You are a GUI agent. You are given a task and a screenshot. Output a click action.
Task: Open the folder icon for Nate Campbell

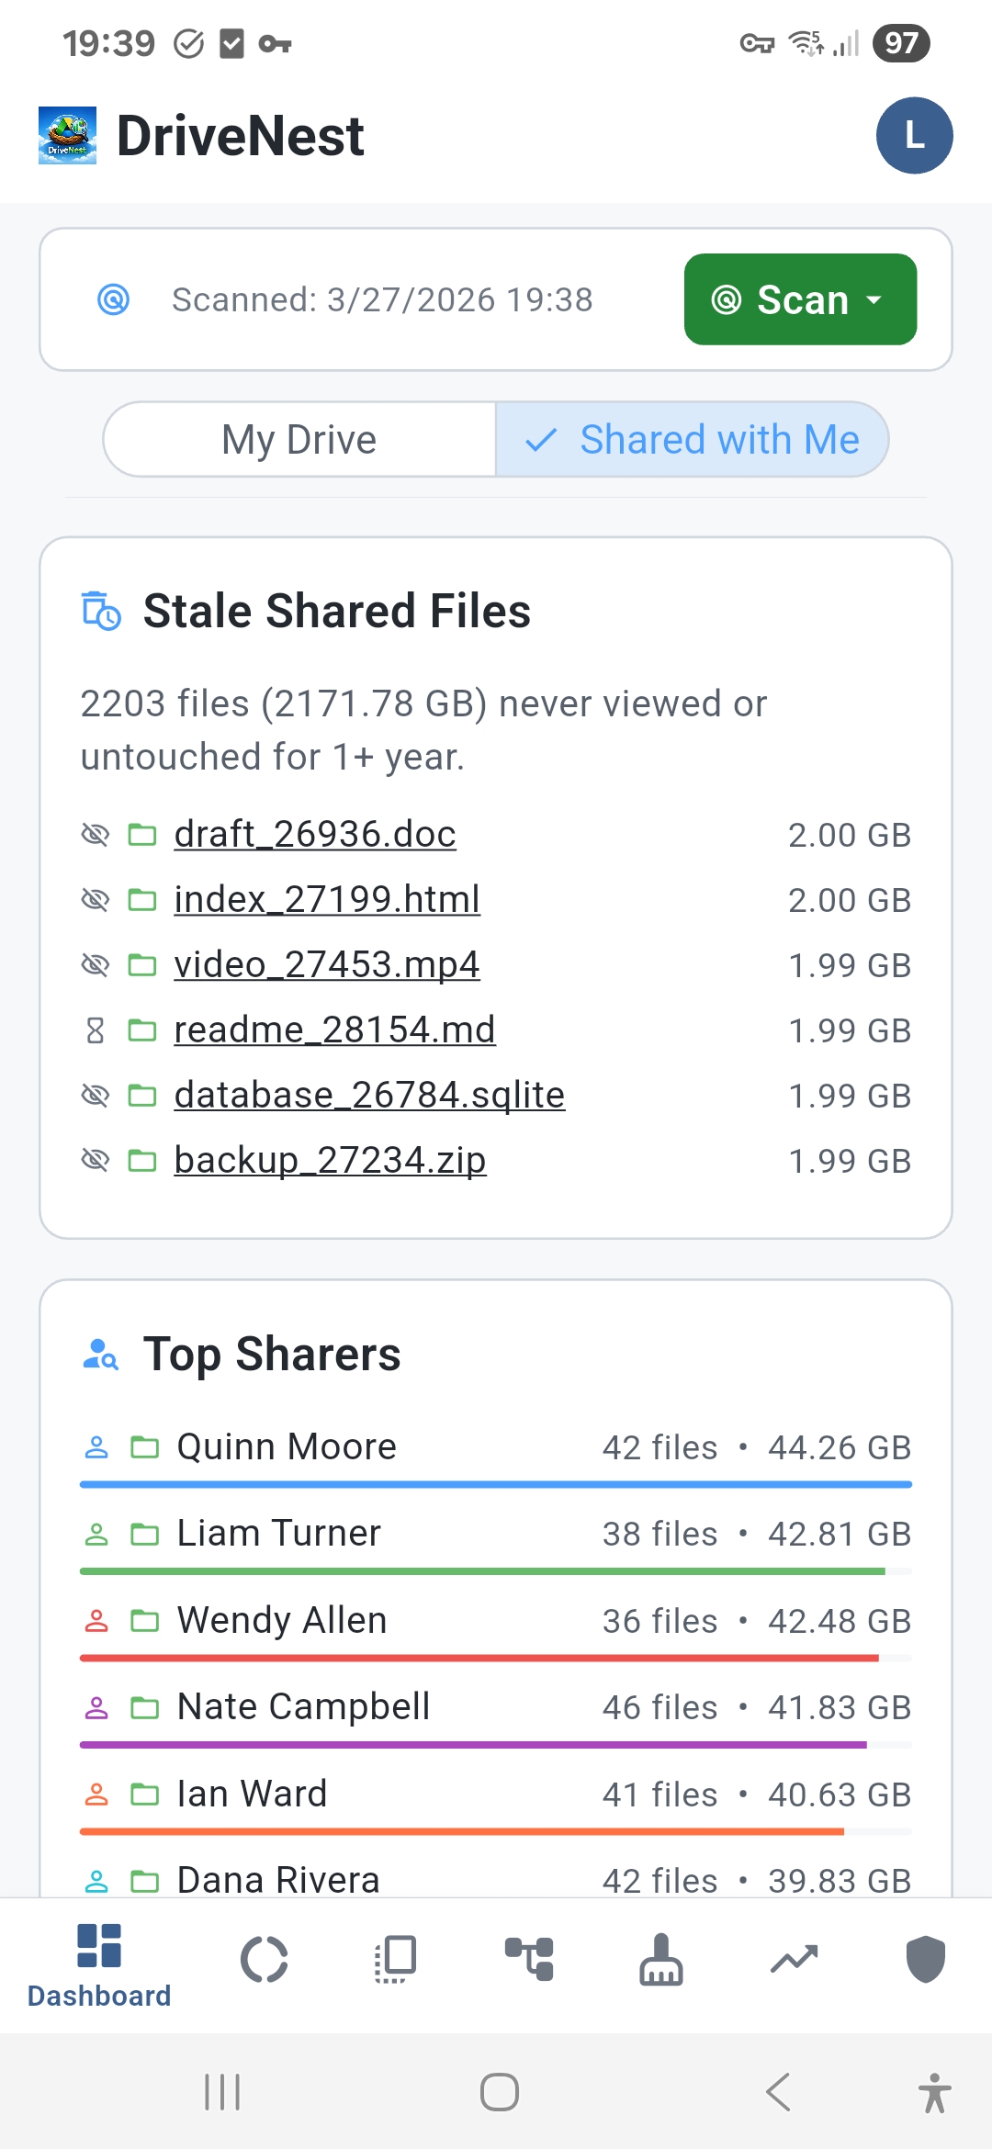144,1707
